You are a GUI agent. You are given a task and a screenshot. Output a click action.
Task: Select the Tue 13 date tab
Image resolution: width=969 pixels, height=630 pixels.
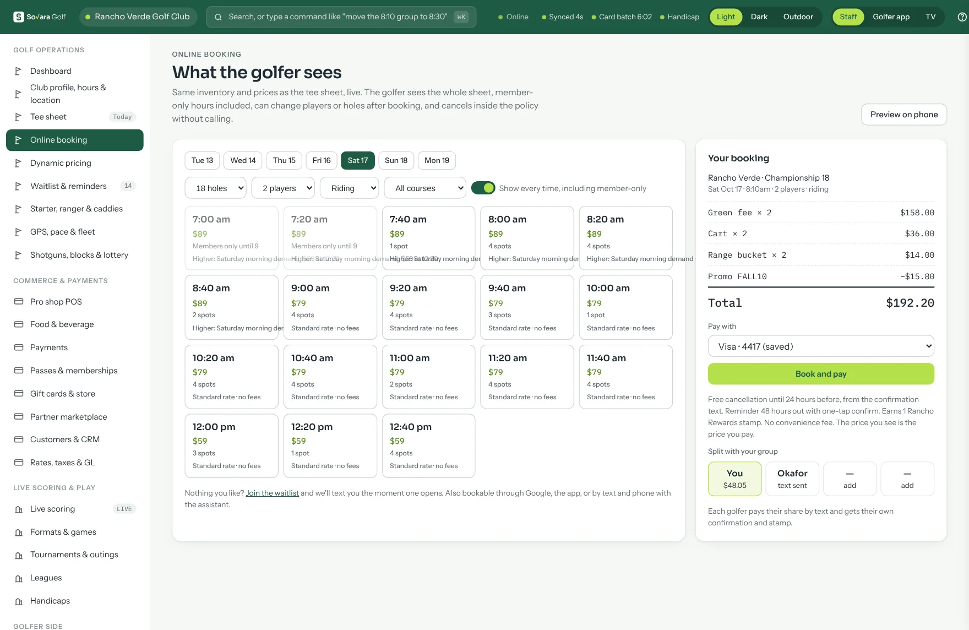[202, 161]
